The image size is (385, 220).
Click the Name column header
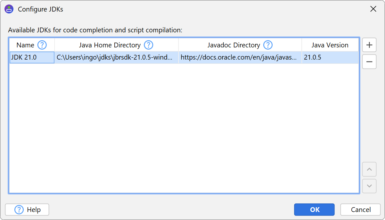pyautogui.click(x=25, y=45)
